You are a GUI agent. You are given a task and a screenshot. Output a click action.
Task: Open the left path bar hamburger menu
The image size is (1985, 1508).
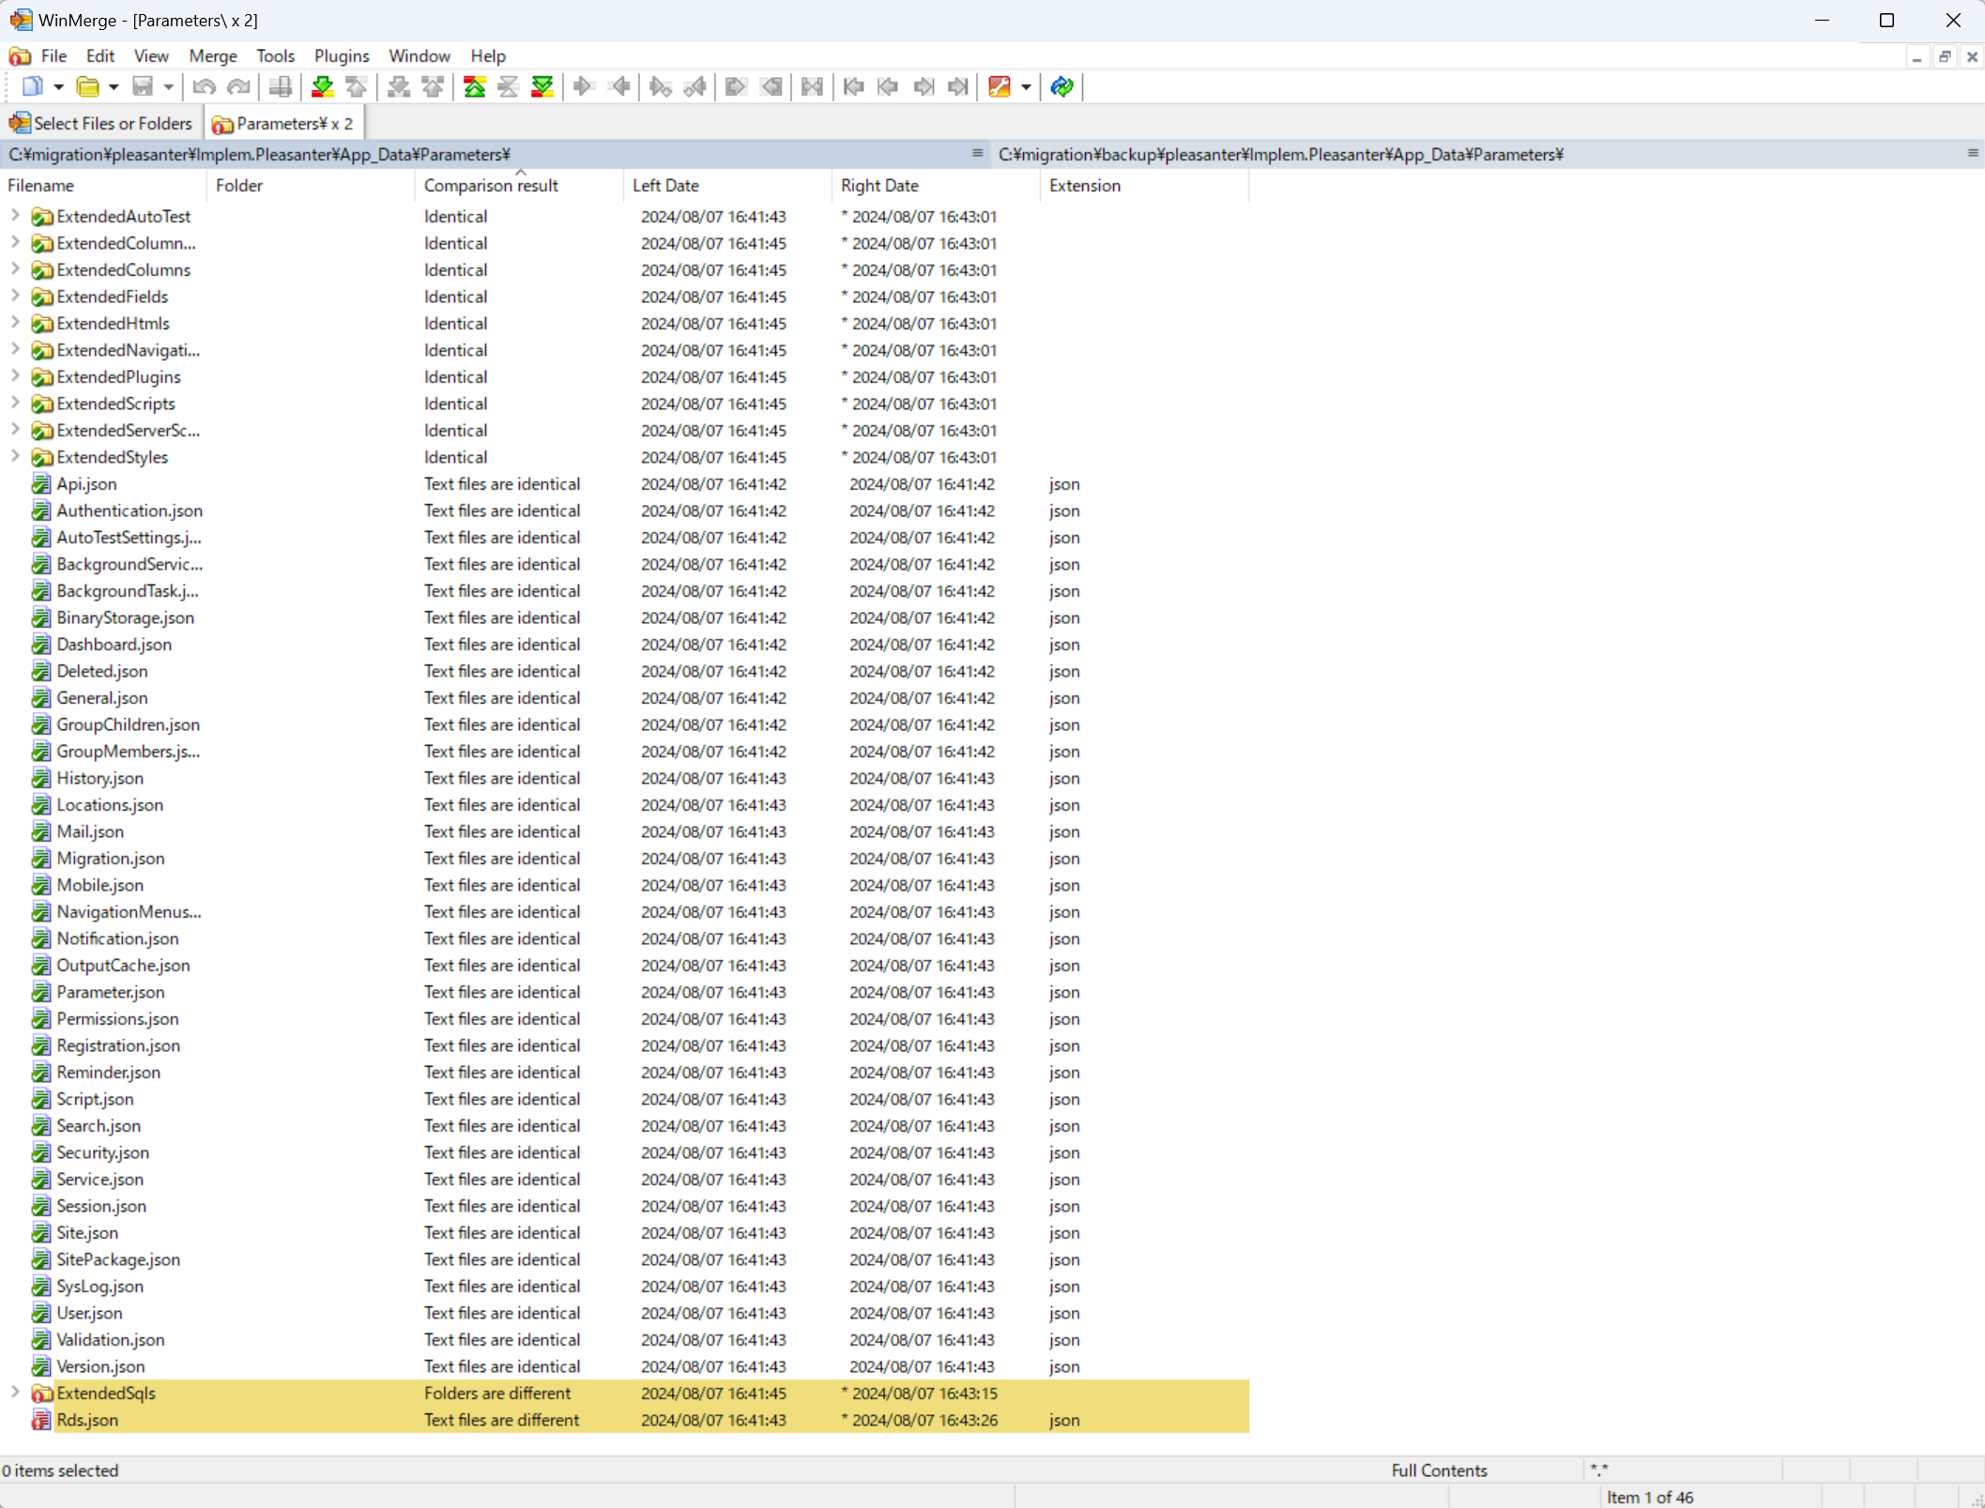click(x=977, y=154)
